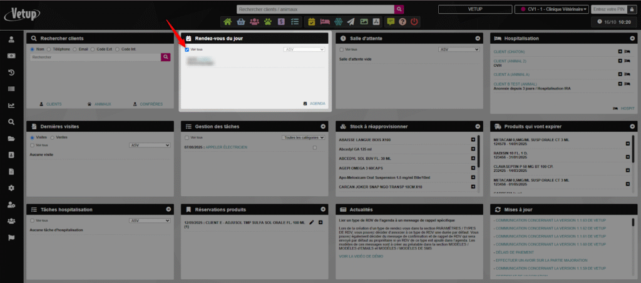The width and height of the screenshot is (641, 283).
Task: Open the yellow calendar agenda icon
Action: (312, 22)
